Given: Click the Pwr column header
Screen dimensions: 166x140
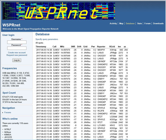Looking at the screenshot, I should [93, 47].
